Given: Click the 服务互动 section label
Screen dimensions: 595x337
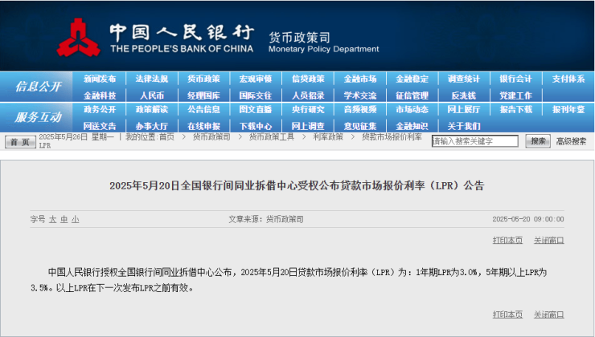Looking at the screenshot, I should tap(38, 117).
